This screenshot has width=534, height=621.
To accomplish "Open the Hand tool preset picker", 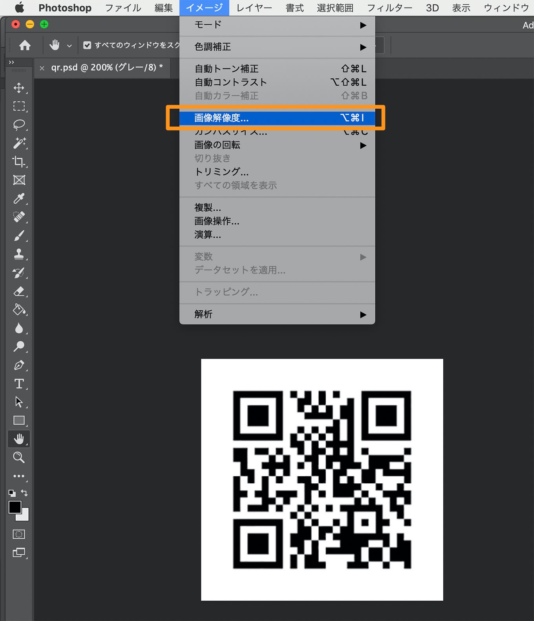I will tap(69, 46).
